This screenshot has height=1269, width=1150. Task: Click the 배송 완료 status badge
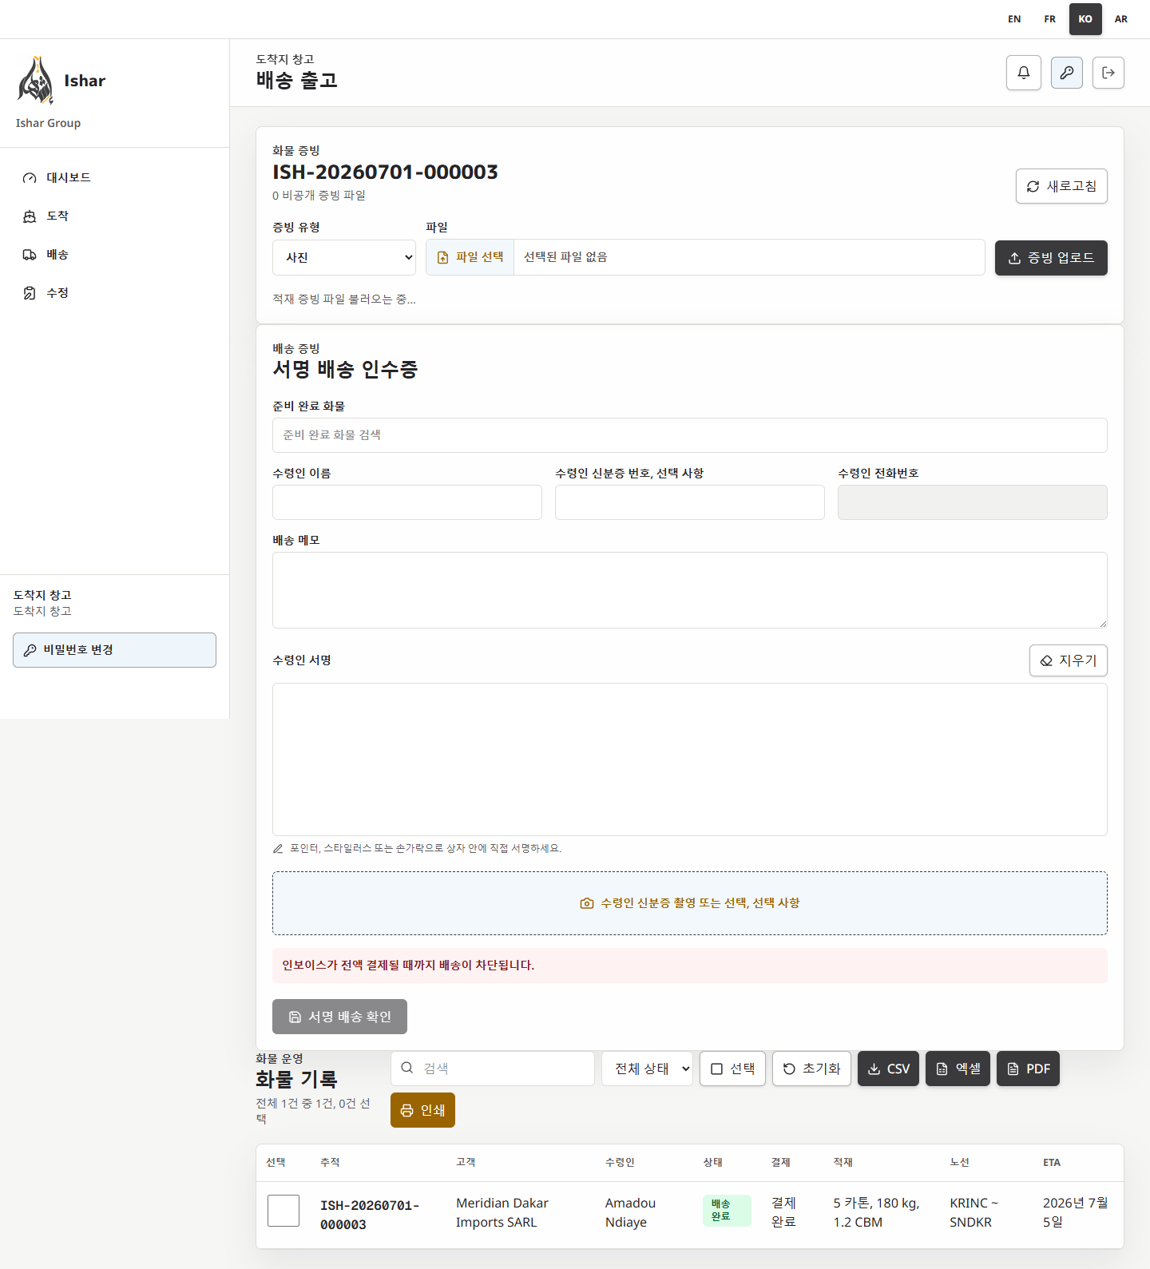[x=727, y=1211]
